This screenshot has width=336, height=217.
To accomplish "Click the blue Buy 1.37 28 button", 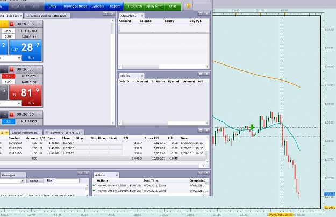I will click(x=25, y=50).
